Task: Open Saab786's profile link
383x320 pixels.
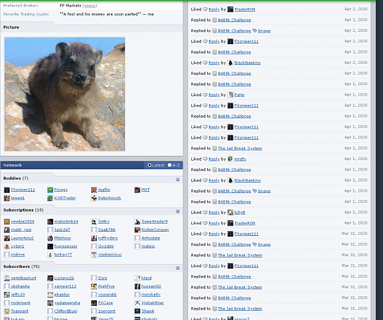Action: pos(107,230)
